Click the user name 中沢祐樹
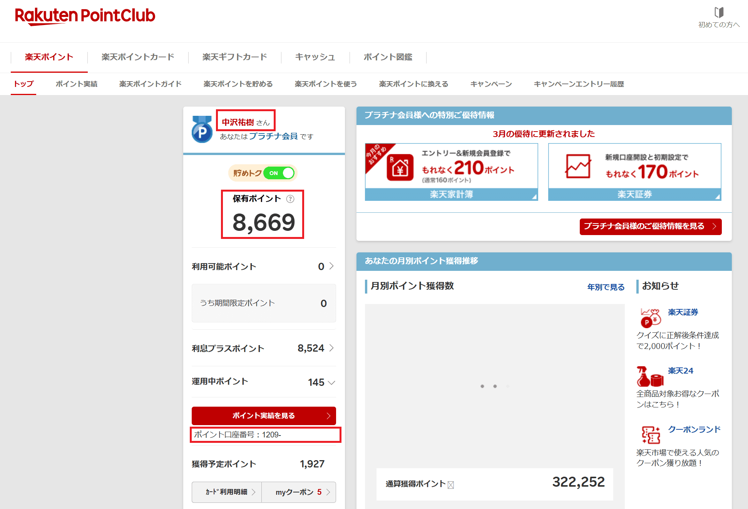Screen dimensions: 748x509 tap(239, 122)
